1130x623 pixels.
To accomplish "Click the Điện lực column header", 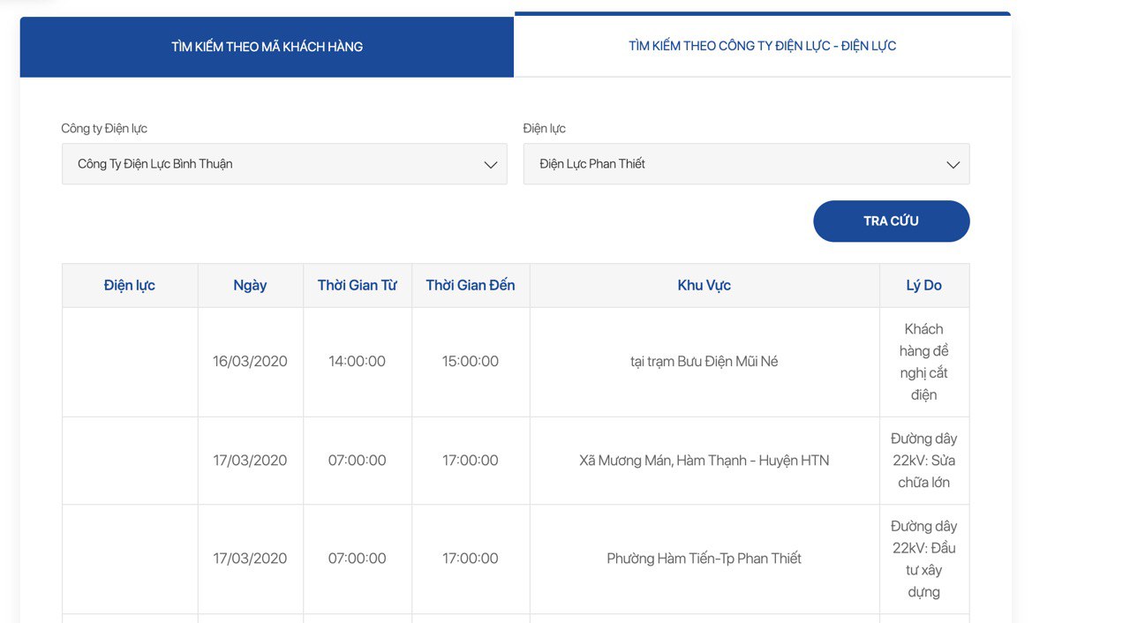I will point(130,285).
